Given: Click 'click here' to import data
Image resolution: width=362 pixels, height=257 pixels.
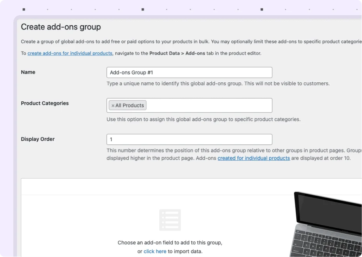Looking at the screenshot, I should click(x=155, y=251).
